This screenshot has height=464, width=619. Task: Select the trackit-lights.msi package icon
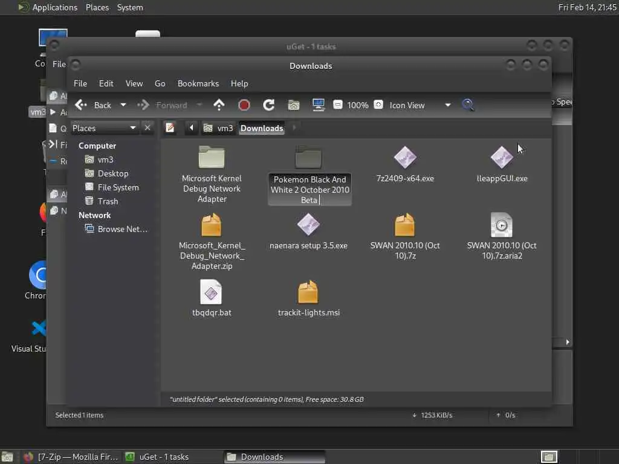click(x=308, y=292)
